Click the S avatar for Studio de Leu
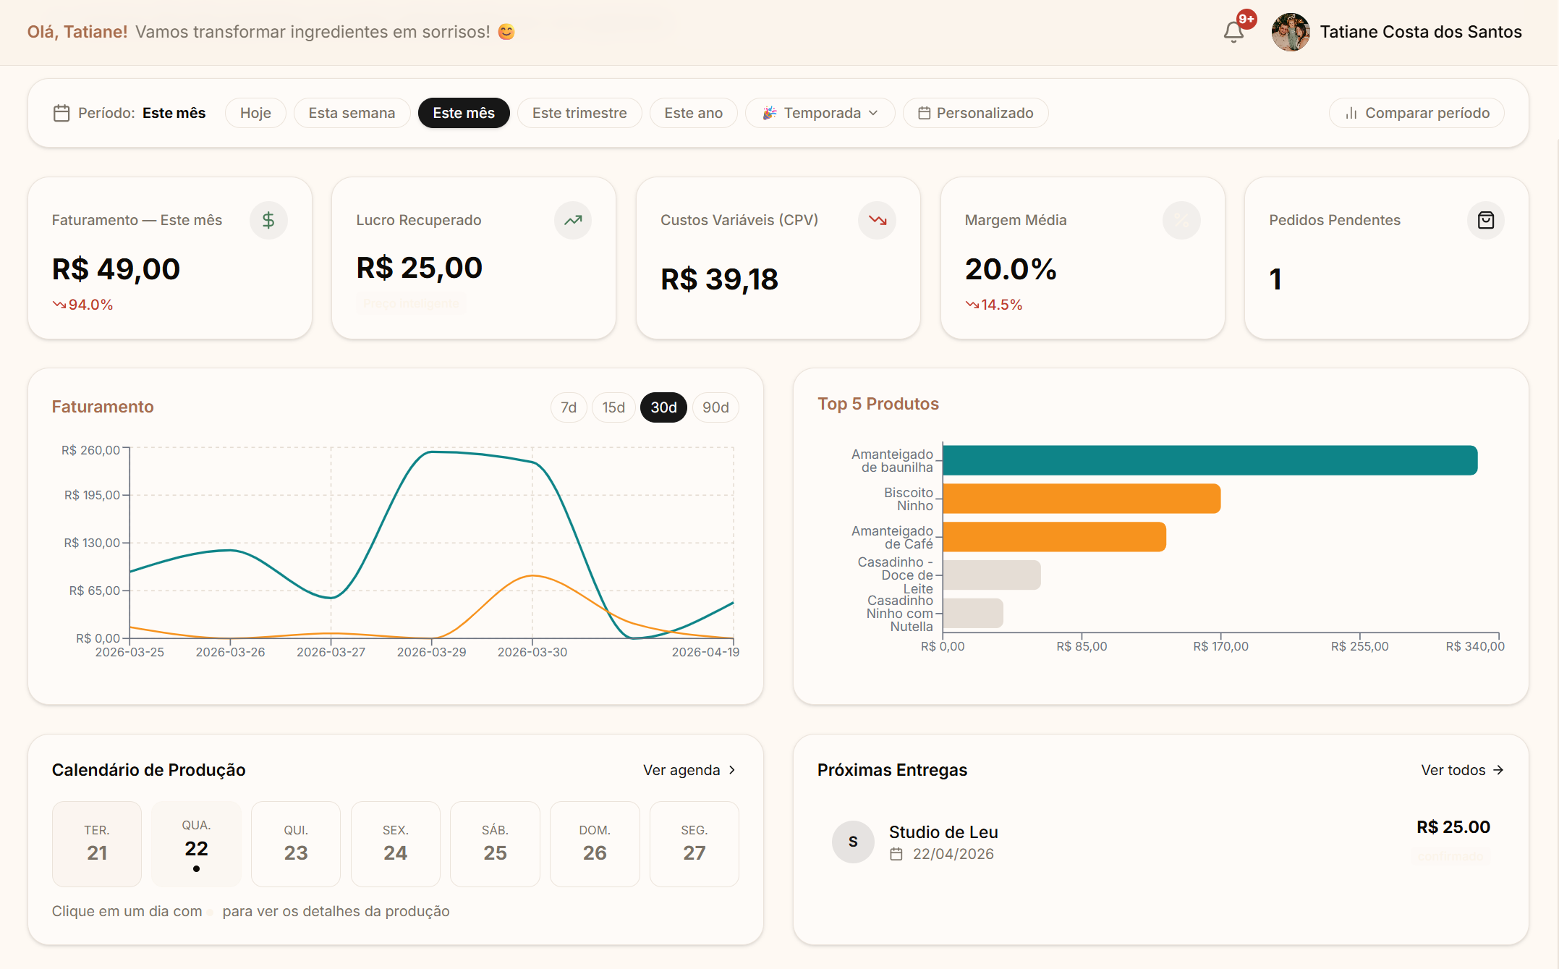The height and width of the screenshot is (969, 1559). [853, 842]
